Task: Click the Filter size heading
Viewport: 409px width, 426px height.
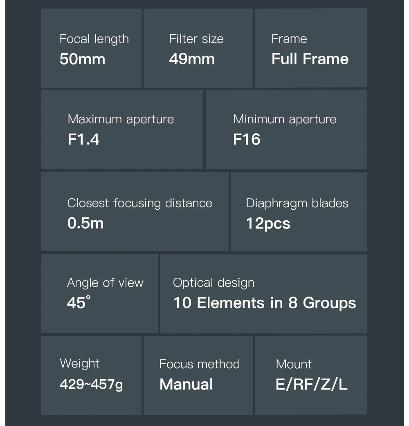Action: tap(196, 39)
